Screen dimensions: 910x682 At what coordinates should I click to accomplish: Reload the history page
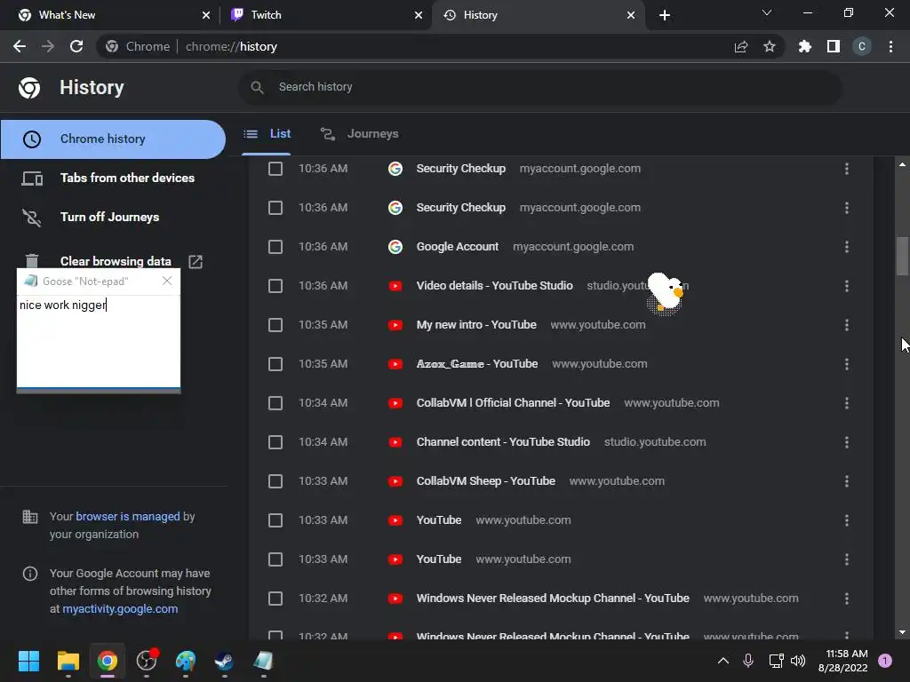coord(76,46)
